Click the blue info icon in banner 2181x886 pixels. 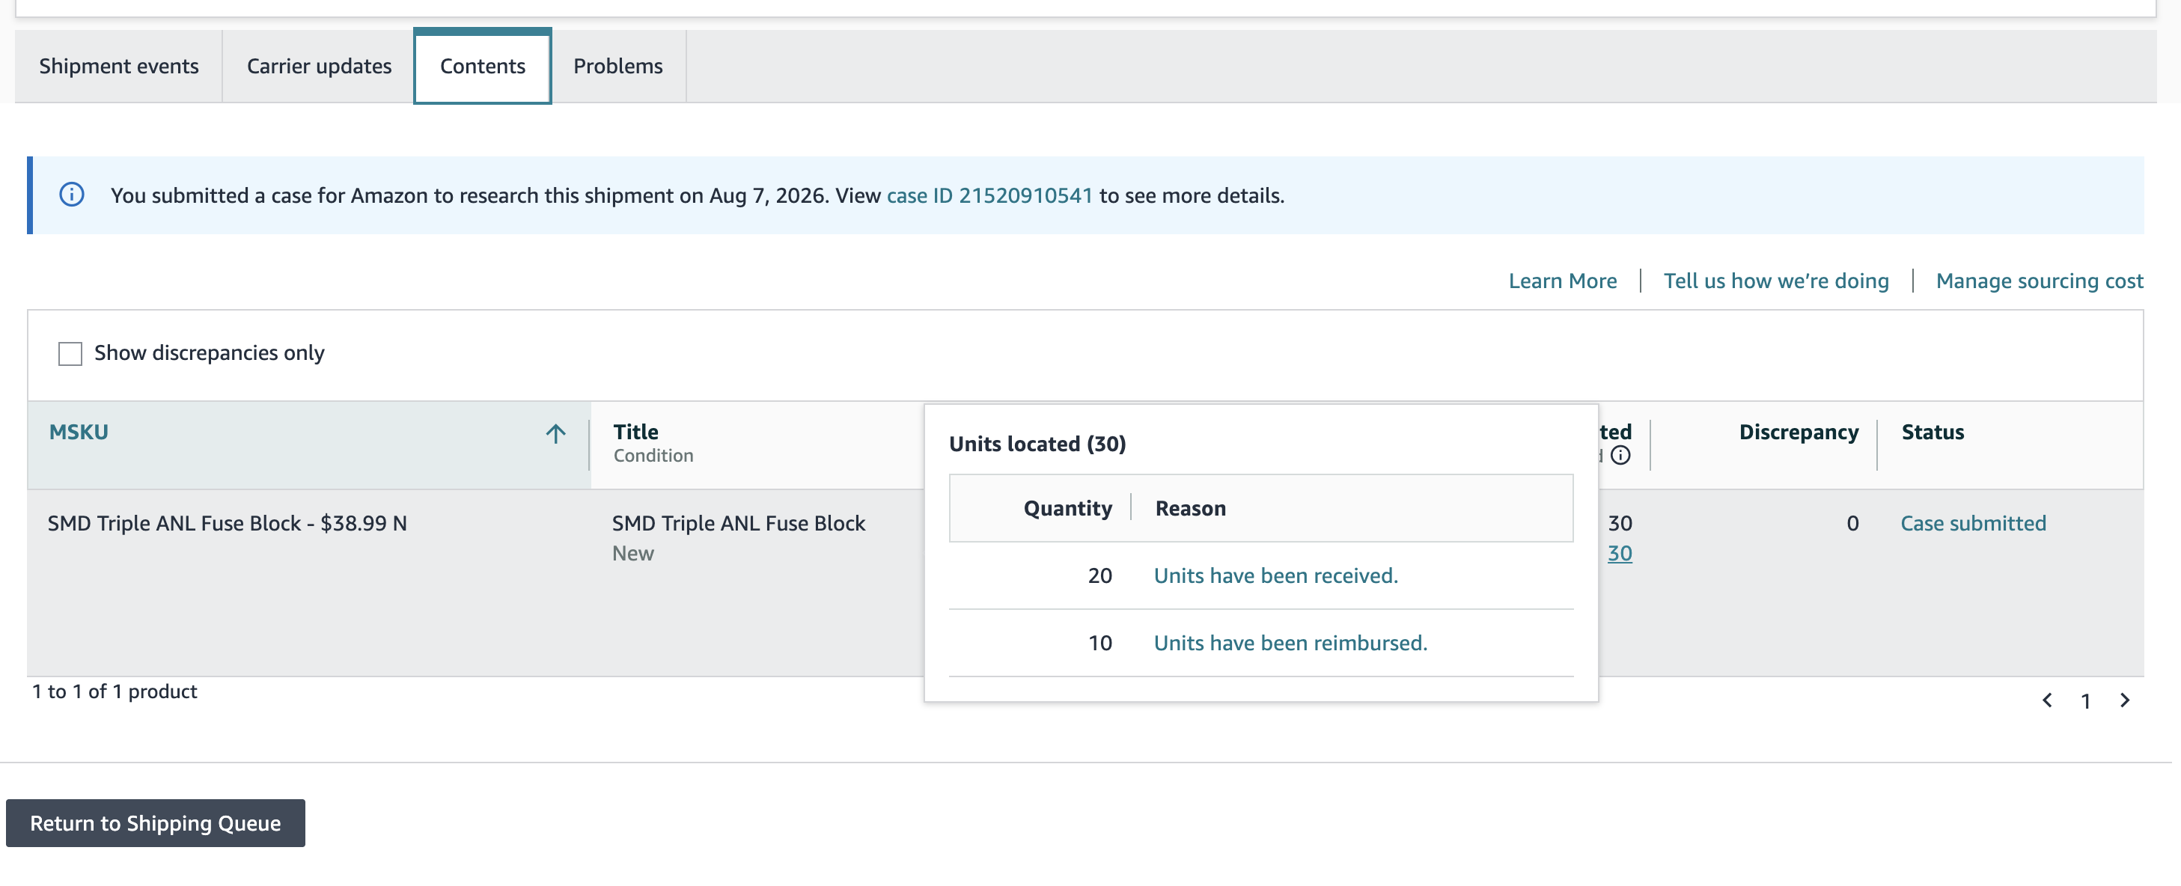[72, 195]
